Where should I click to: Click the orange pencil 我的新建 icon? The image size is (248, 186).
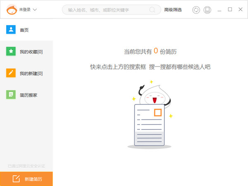11,73
